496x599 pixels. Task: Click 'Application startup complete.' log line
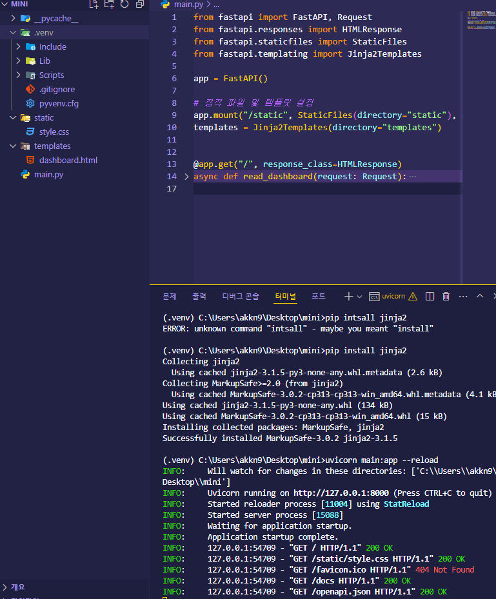click(273, 537)
